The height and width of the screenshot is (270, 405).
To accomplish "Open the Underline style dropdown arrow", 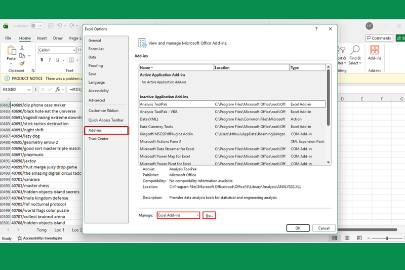I will point(64,60).
